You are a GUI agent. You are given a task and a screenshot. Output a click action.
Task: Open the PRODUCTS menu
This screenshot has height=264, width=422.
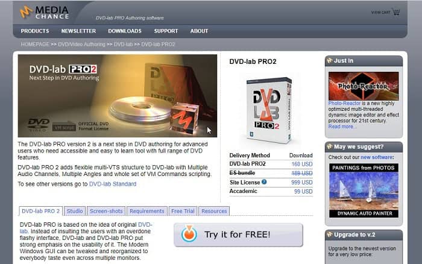click(x=35, y=31)
